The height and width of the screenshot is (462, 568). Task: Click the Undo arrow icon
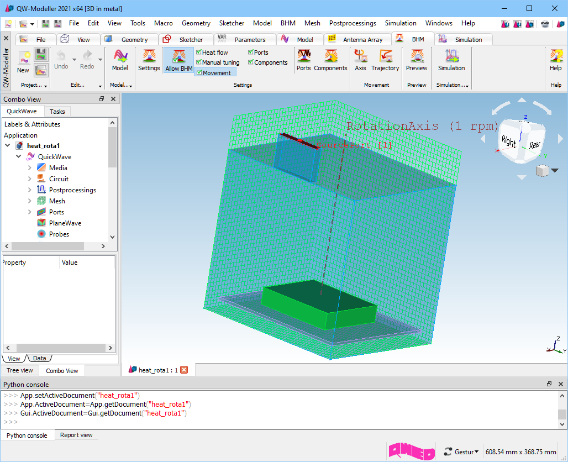tap(61, 55)
